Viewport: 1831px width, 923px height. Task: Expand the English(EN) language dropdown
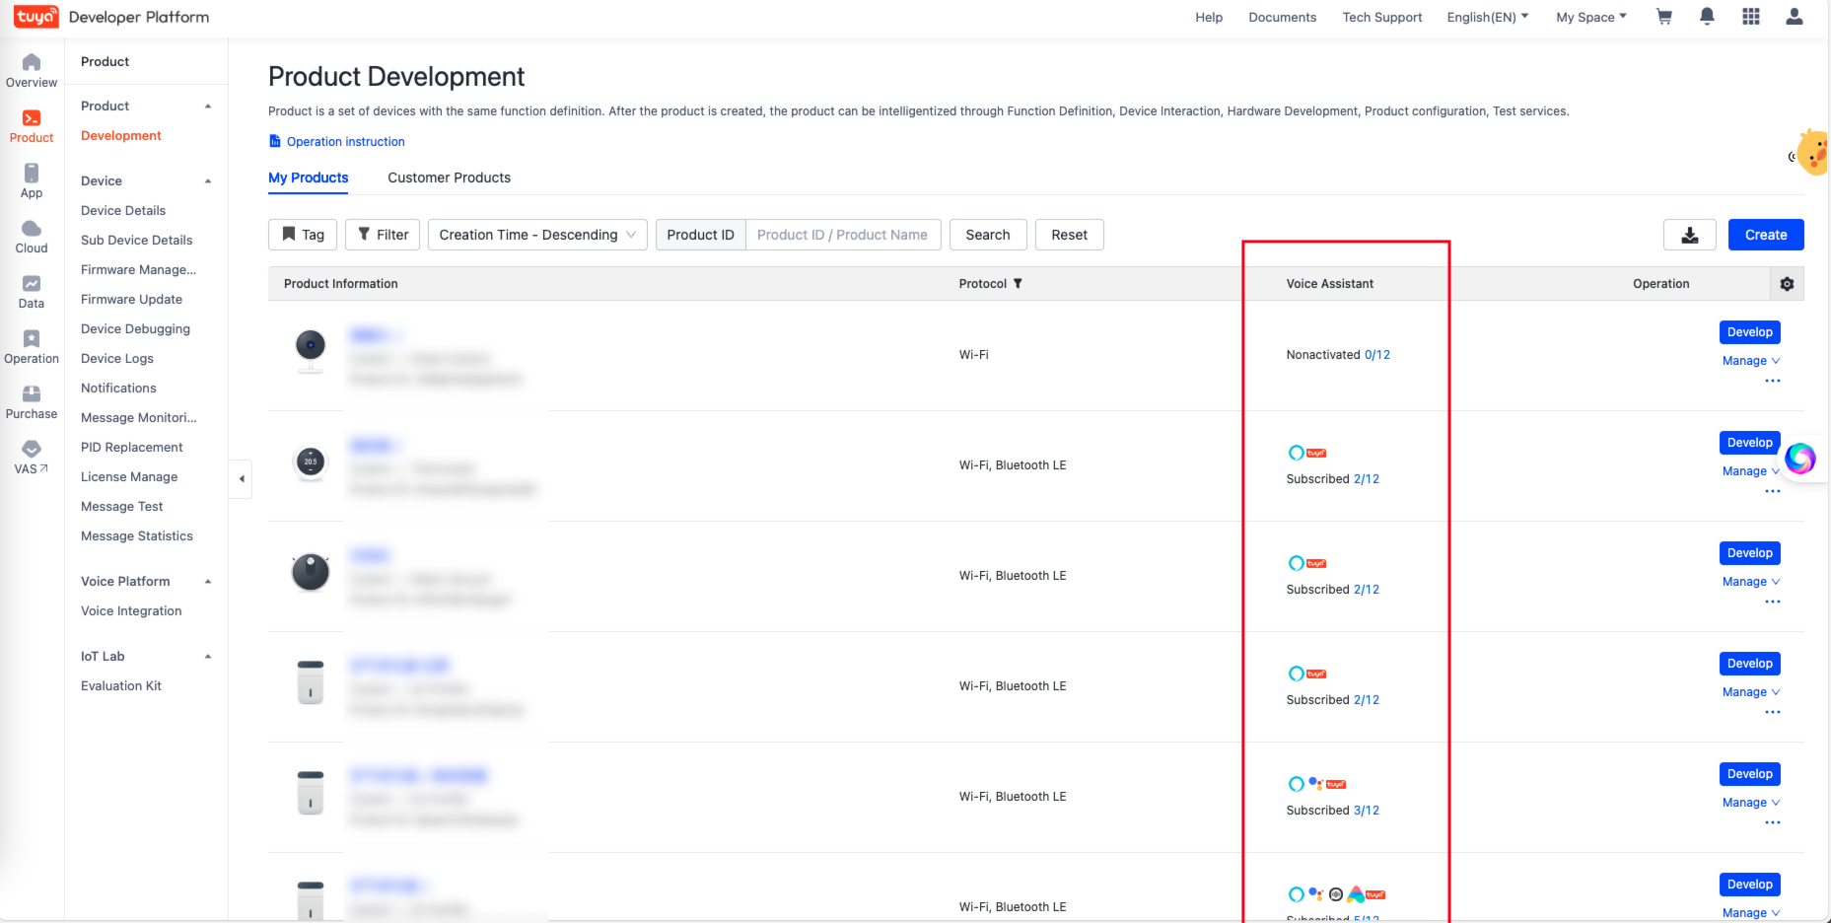1487,18
